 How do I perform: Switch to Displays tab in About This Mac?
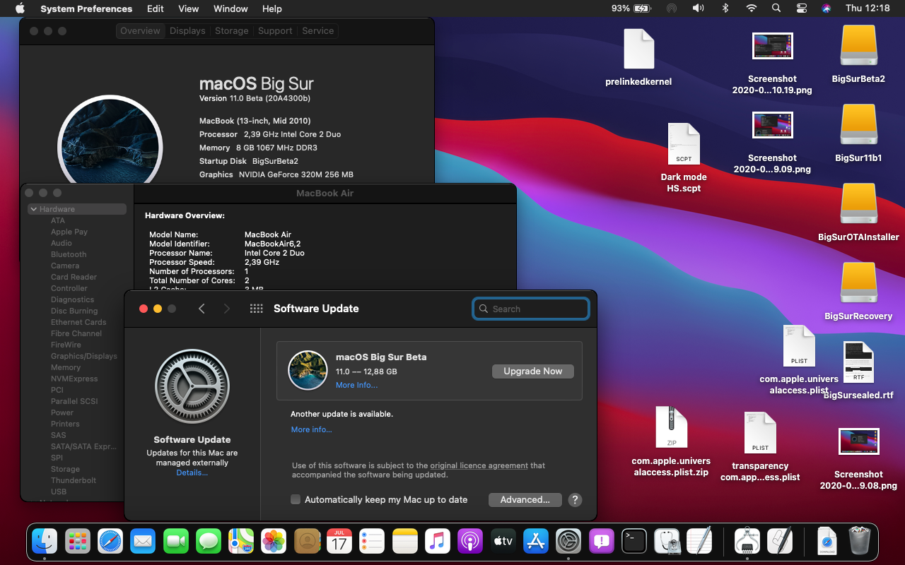[x=187, y=31]
